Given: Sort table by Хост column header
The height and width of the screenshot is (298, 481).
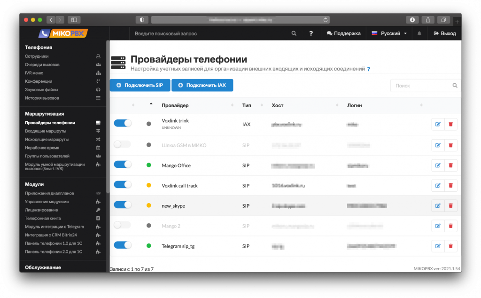Looking at the screenshot, I should [x=278, y=105].
